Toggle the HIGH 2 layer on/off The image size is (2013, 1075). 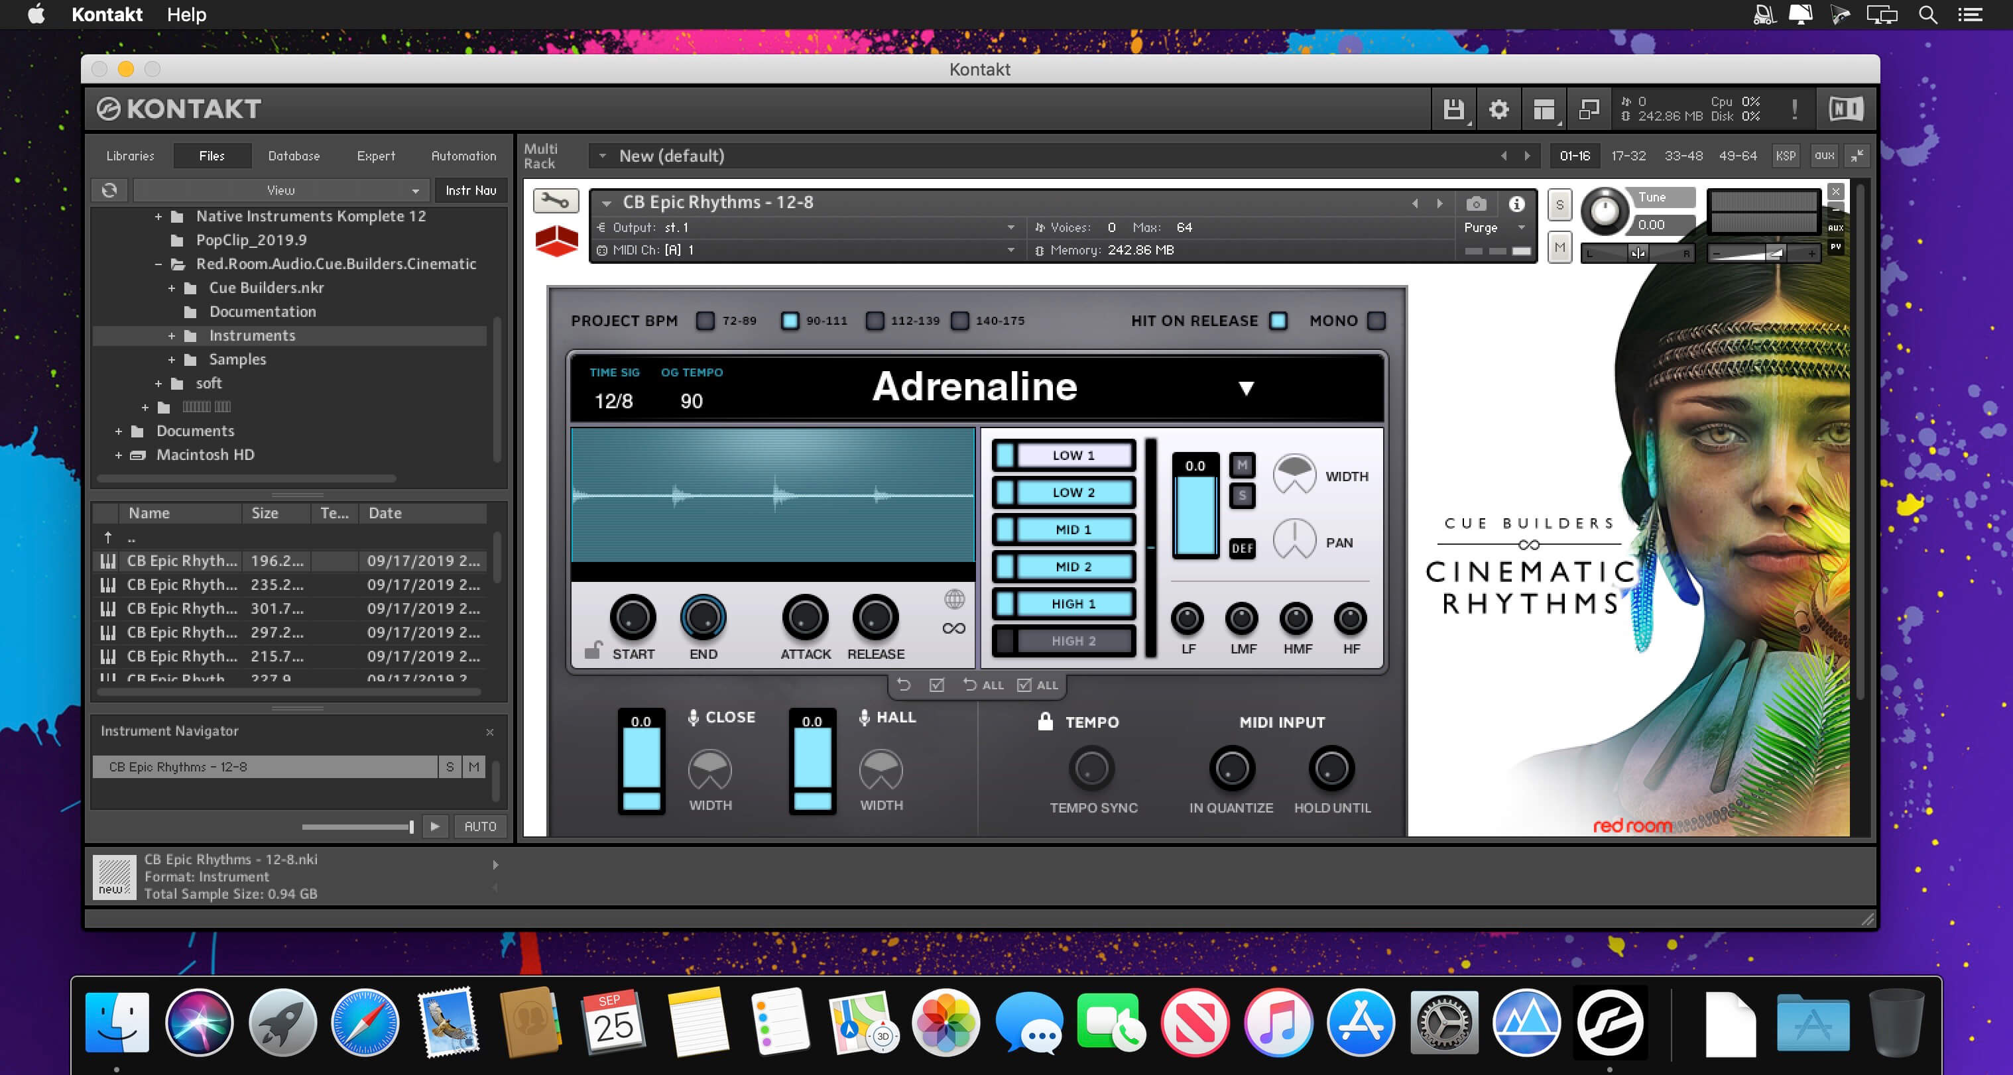1005,641
